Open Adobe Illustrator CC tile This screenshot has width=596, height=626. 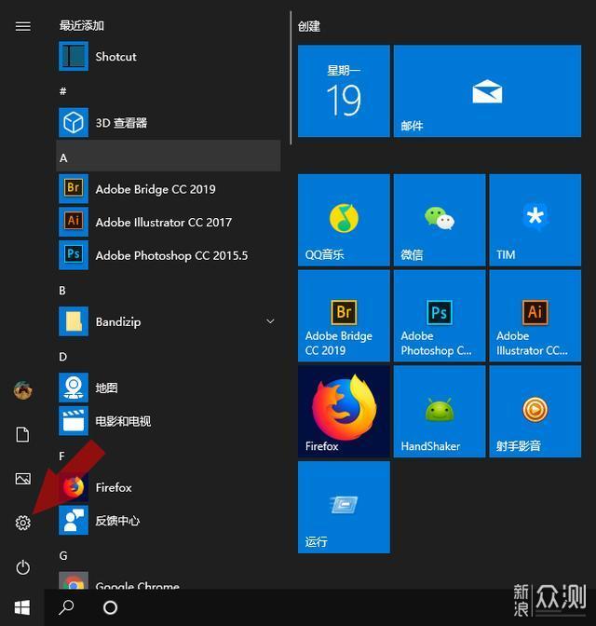point(535,316)
